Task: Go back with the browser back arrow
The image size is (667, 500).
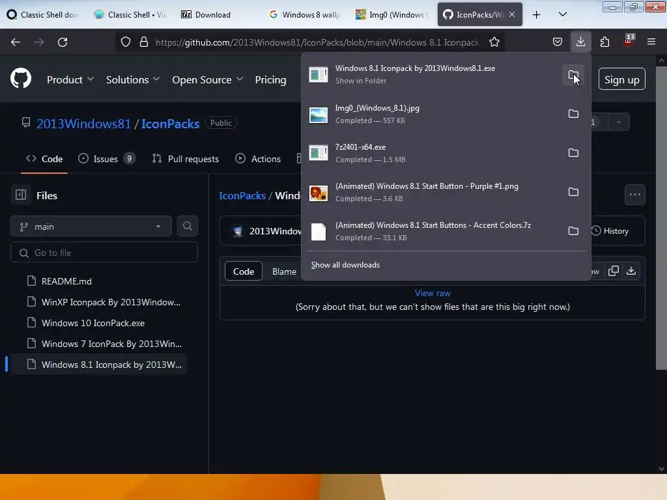Action: tap(16, 42)
